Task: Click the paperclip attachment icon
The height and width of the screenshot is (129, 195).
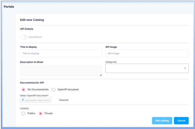Action: (x=23, y=100)
